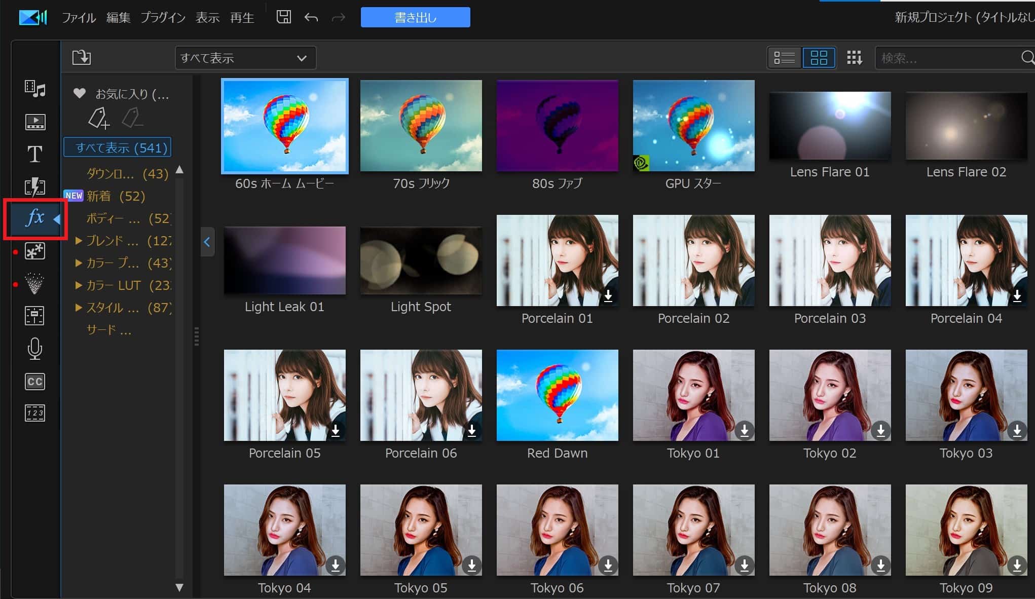Open the Title Room T icon
1035x599 pixels.
click(x=34, y=154)
